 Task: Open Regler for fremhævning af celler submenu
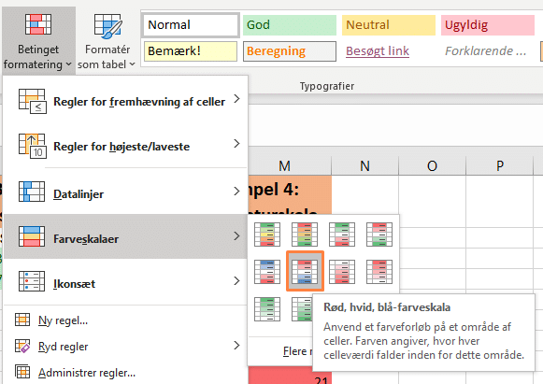tap(125, 101)
